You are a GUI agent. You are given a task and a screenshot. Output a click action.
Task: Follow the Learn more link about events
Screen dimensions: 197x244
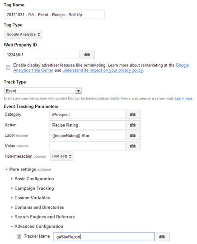(183, 99)
